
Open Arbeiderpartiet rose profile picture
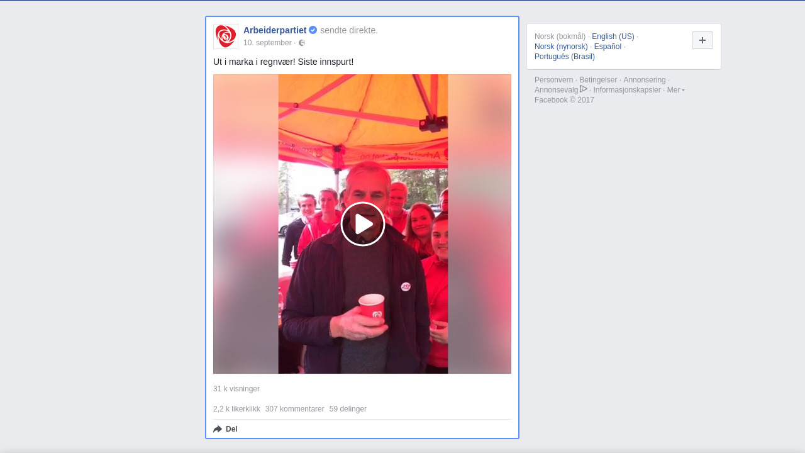[x=226, y=36]
